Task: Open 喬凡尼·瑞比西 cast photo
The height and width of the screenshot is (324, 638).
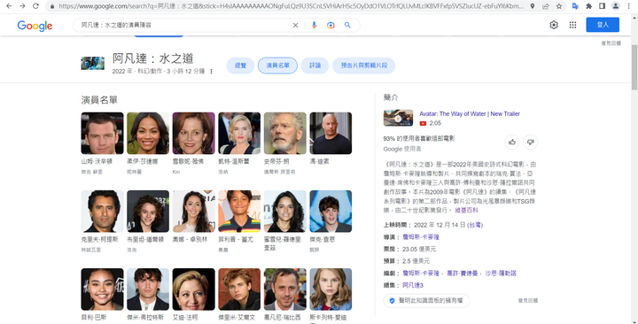Action: click(285, 289)
